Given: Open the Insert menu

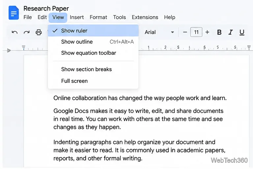Looking at the screenshot, I should tap(77, 17).
